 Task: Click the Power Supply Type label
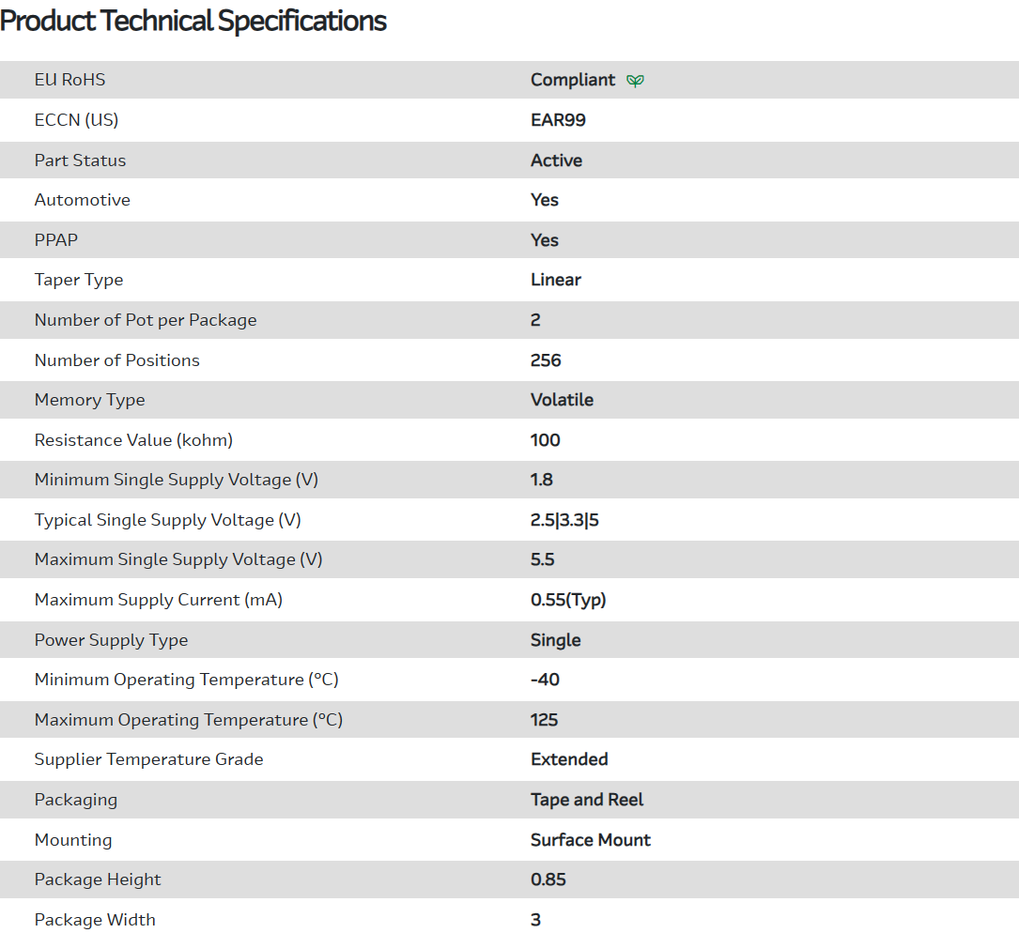(x=111, y=640)
